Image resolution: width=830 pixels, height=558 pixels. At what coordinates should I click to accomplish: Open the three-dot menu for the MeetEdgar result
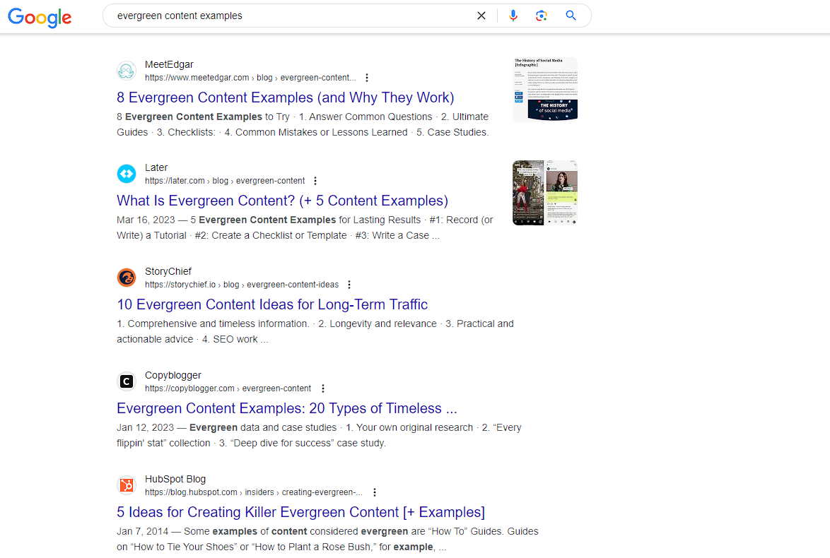(367, 77)
